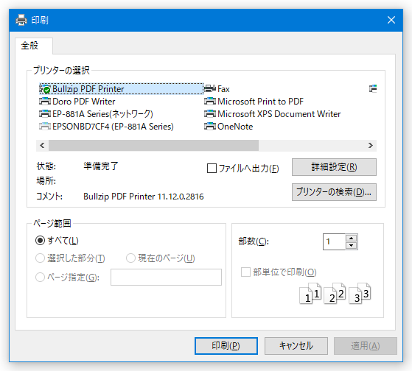Click the horizontal scrollbar thumb in printer list
Viewport: 412px width, 371px height.
click(153, 145)
